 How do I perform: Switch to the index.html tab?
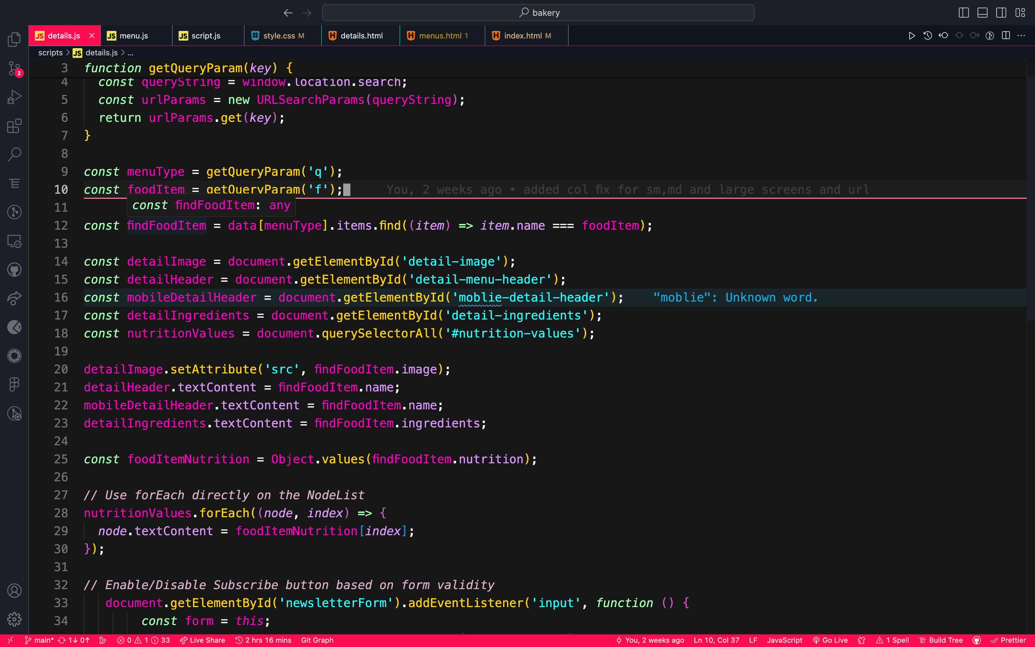click(x=526, y=36)
